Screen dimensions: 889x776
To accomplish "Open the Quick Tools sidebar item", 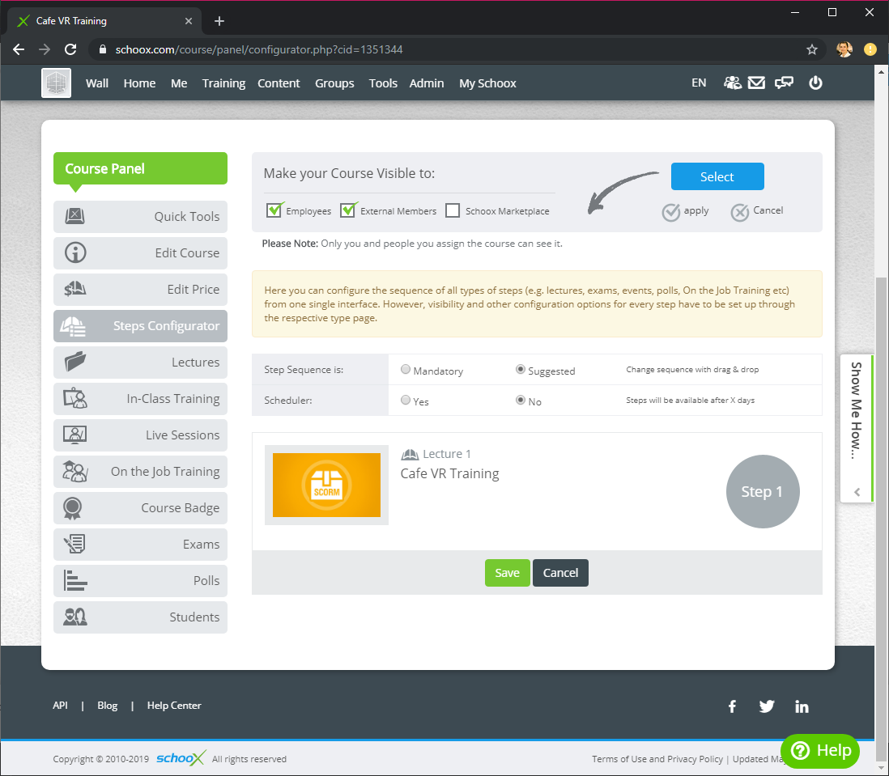I will click(140, 216).
